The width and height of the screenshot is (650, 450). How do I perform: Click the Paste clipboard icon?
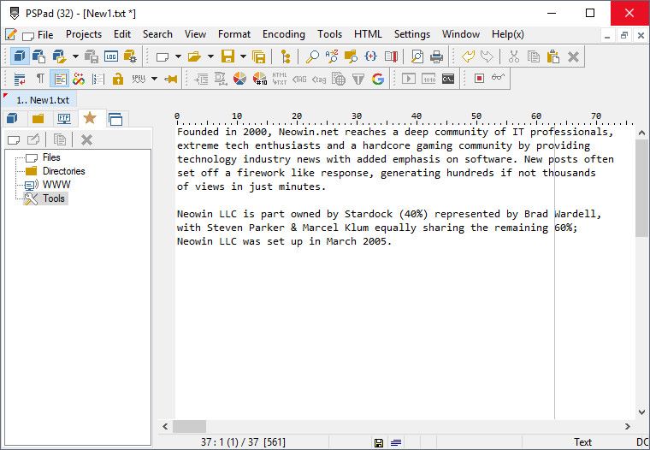(553, 56)
